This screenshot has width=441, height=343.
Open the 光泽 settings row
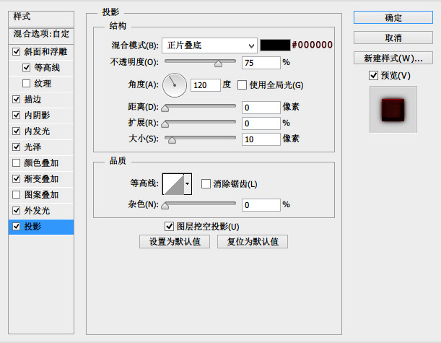(41, 147)
